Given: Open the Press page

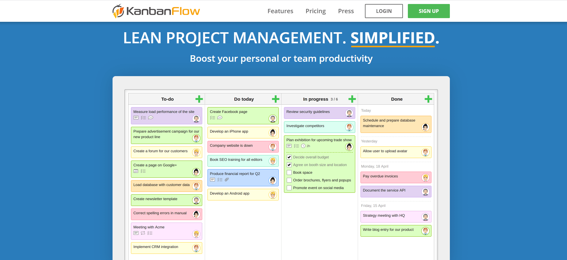Looking at the screenshot, I should click(346, 11).
